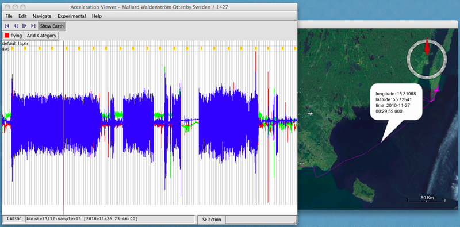The width and height of the screenshot is (460, 227).
Task: Click the red flying color swatch
Action: pyautogui.click(x=7, y=36)
